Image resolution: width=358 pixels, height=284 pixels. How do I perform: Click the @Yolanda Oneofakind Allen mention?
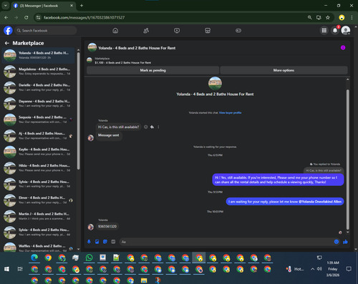pos(320,202)
